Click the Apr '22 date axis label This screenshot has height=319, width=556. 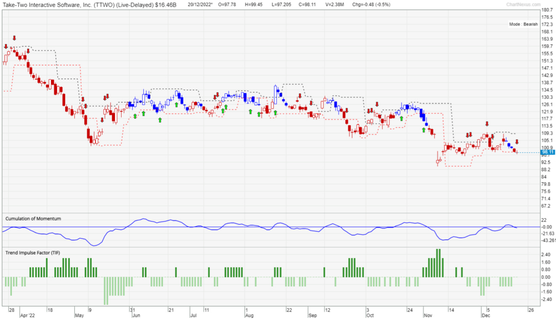tap(28, 315)
